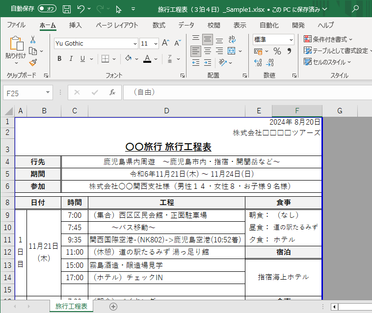Click the Name Box showing F25

click(x=24, y=92)
